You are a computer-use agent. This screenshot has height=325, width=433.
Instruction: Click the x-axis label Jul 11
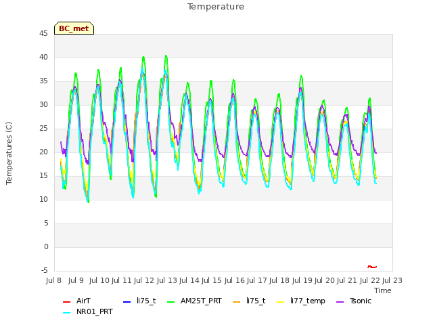(x=122, y=280)
